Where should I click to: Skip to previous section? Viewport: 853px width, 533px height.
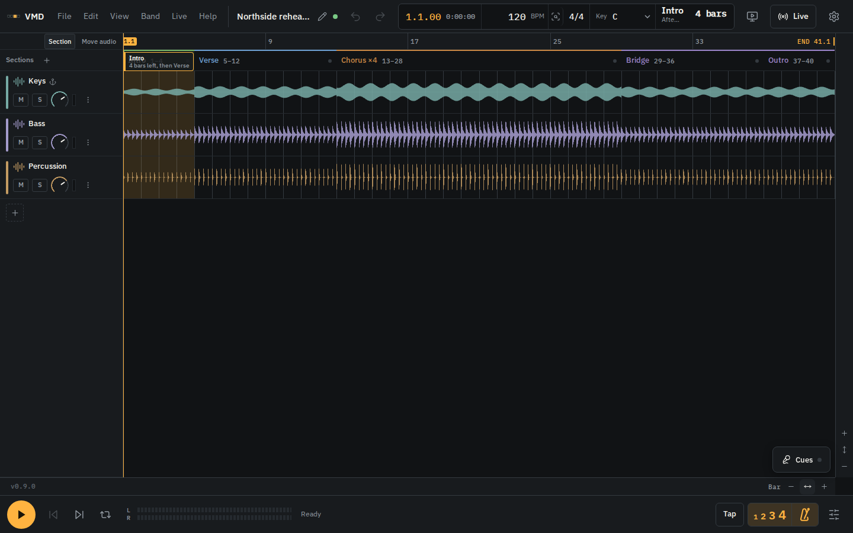(53, 515)
